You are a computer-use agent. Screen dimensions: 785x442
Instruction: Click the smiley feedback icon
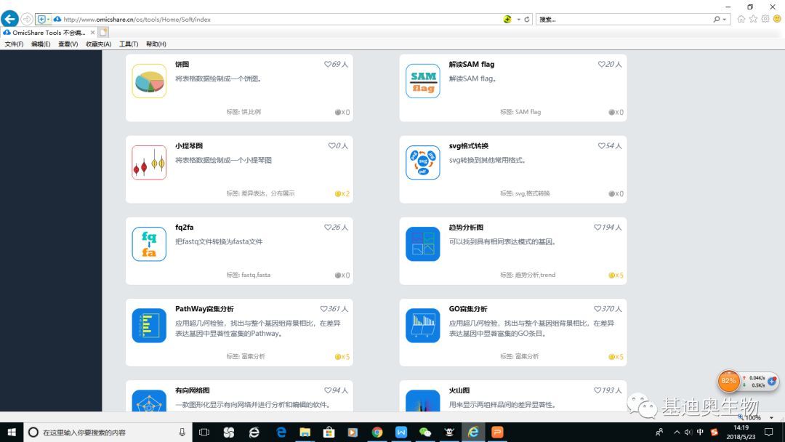coord(777,19)
